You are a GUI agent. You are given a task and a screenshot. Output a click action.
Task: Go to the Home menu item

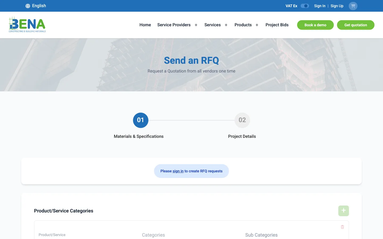pos(145,25)
